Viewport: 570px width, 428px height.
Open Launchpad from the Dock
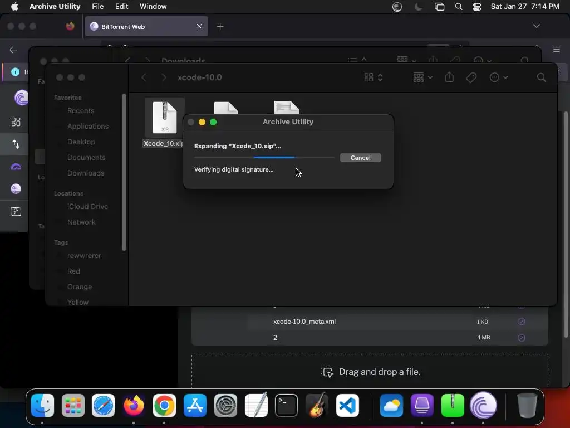[x=73, y=405]
